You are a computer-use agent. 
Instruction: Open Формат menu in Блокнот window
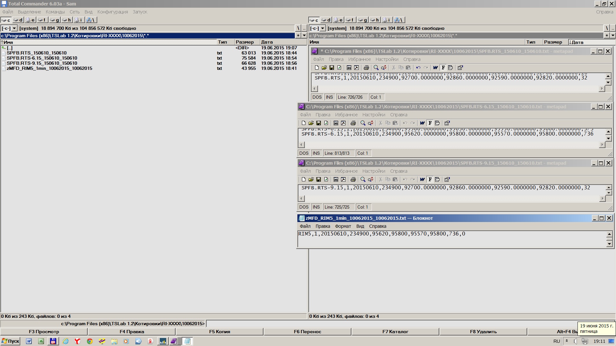343,226
